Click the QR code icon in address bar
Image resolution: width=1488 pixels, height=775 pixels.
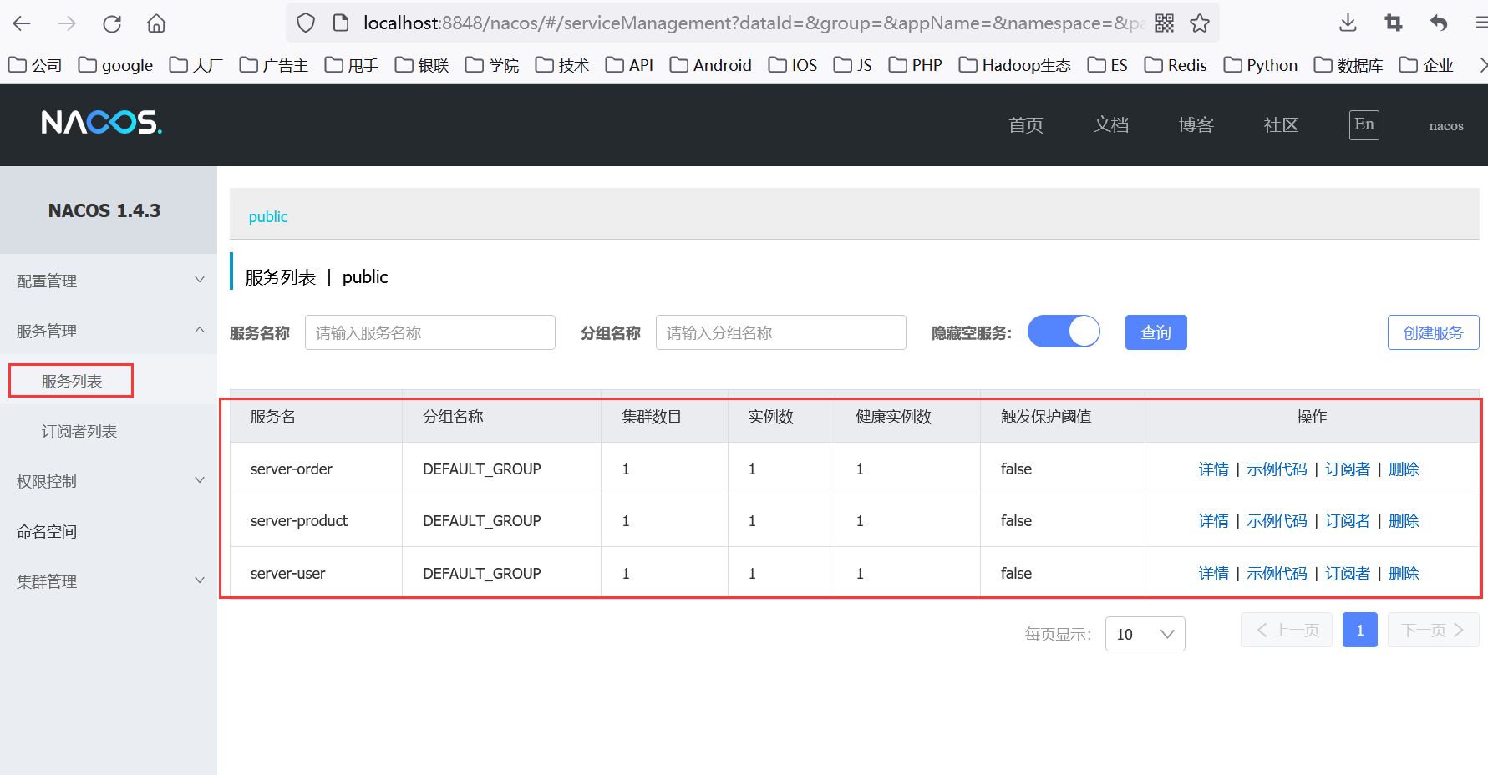tap(1165, 23)
